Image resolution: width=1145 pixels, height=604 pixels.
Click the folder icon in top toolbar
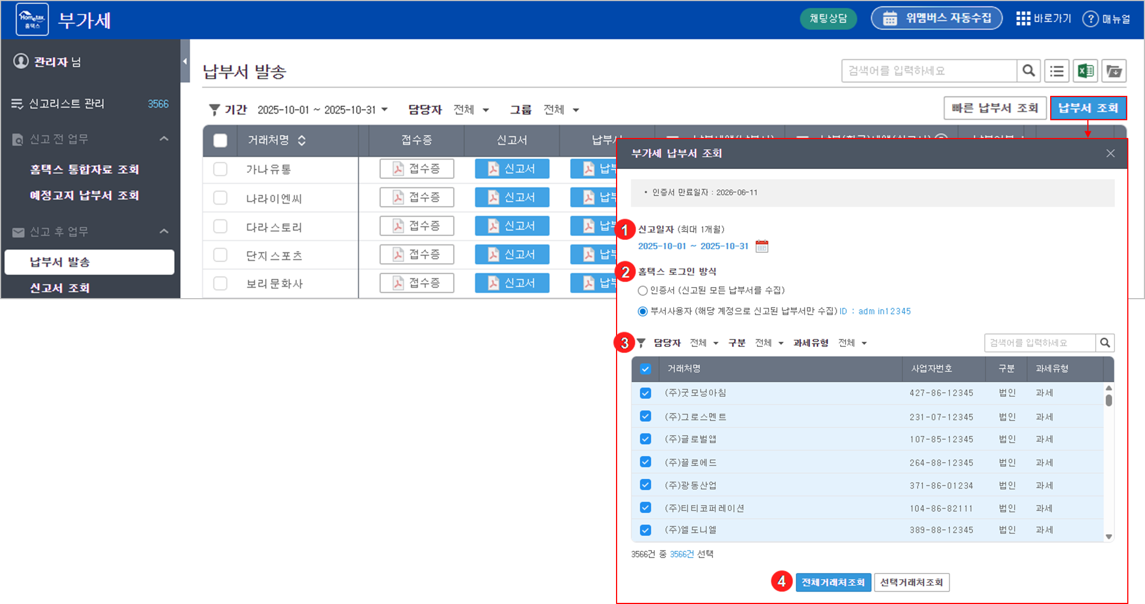pos(1114,71)
